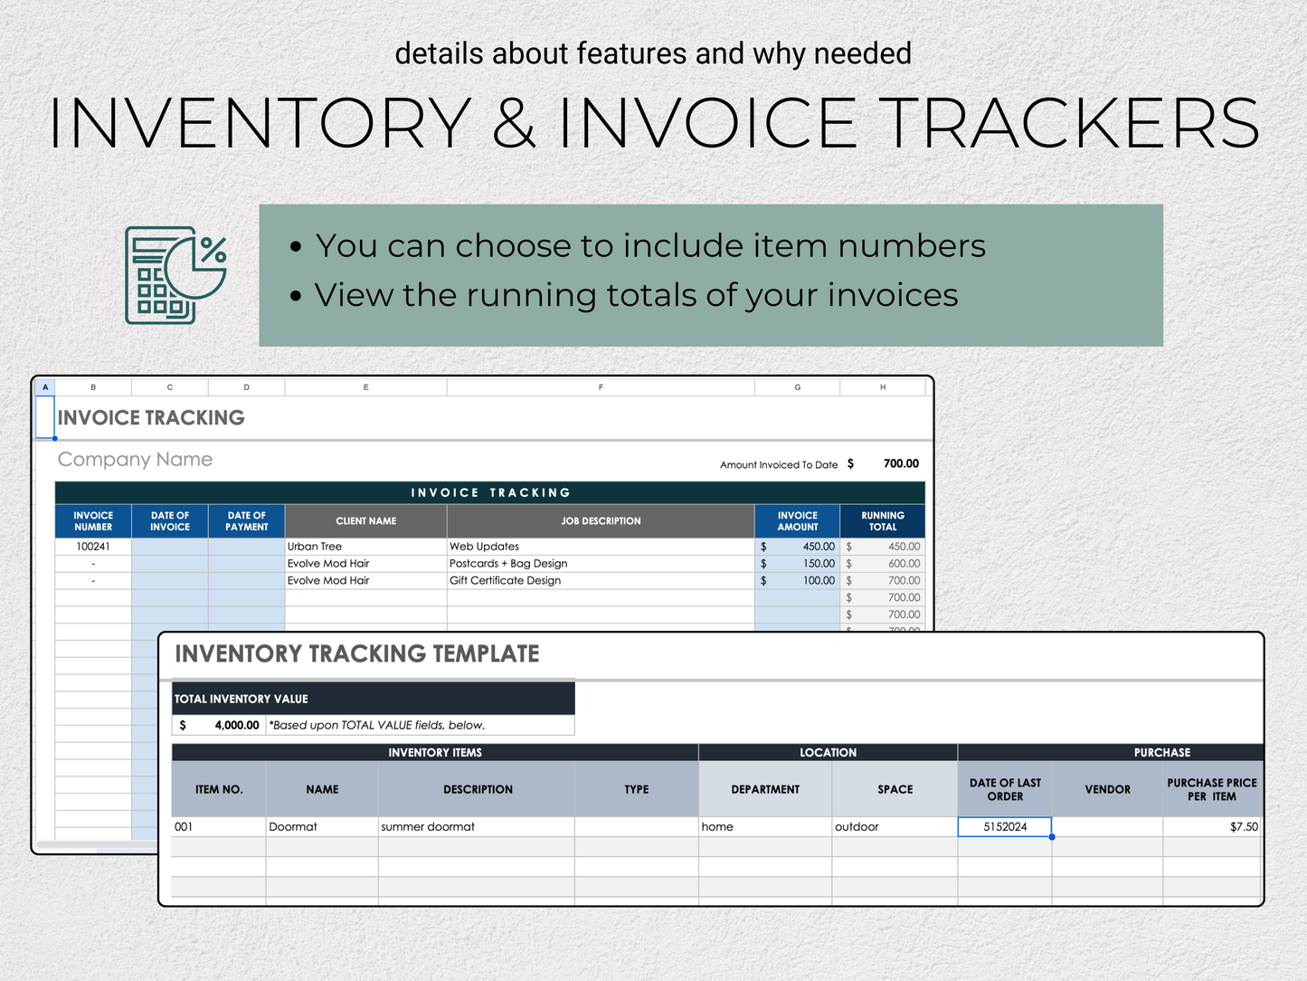Click the Company Name field

[136, 460]
